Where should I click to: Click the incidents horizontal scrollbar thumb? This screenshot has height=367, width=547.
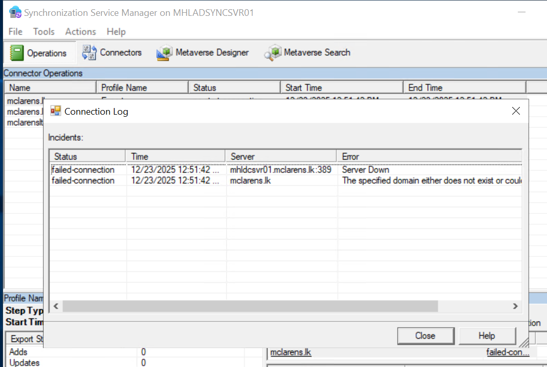coord(250,306)
